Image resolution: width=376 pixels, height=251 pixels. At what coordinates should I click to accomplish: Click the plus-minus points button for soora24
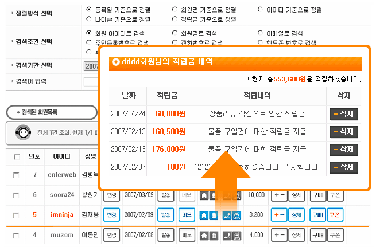278,195
